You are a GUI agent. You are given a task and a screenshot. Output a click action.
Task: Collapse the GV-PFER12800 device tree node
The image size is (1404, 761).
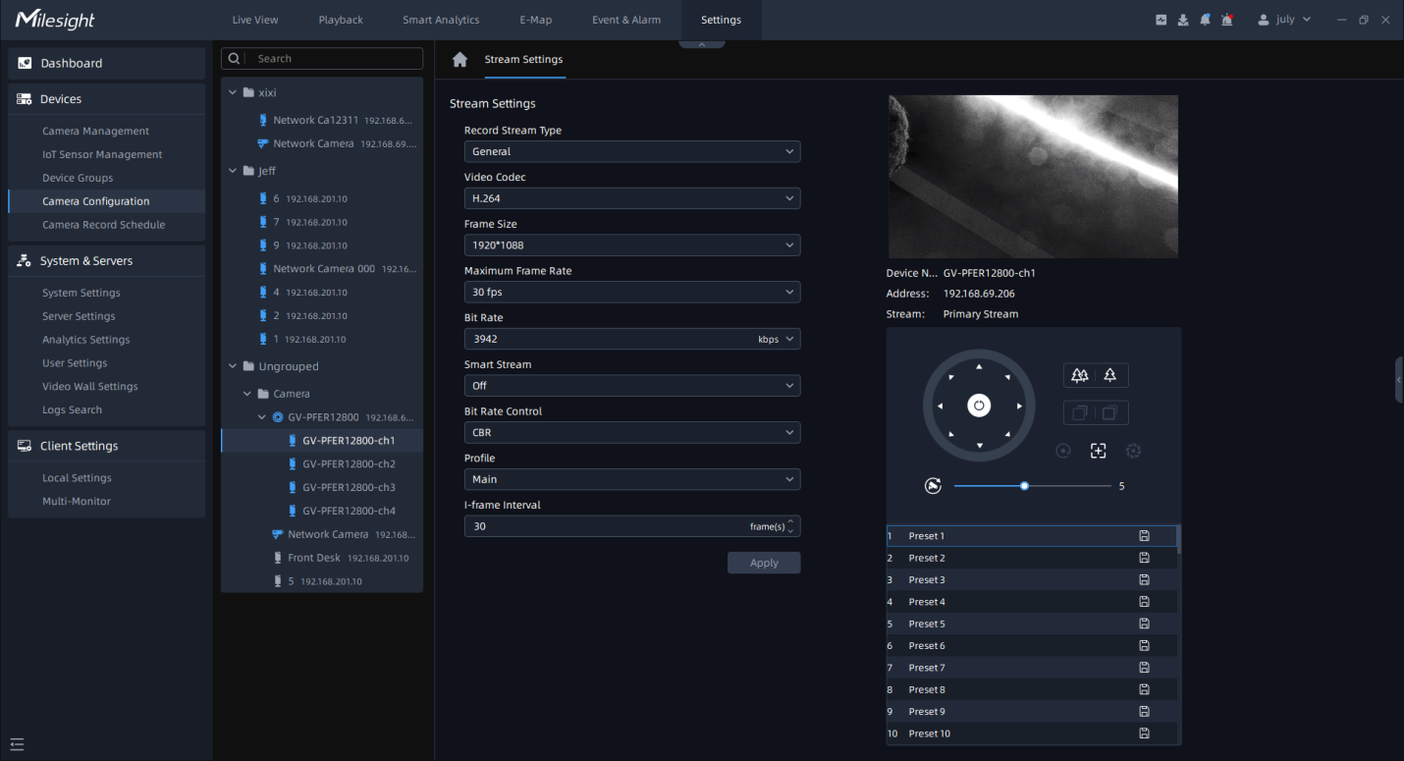[x=262, y=417]
